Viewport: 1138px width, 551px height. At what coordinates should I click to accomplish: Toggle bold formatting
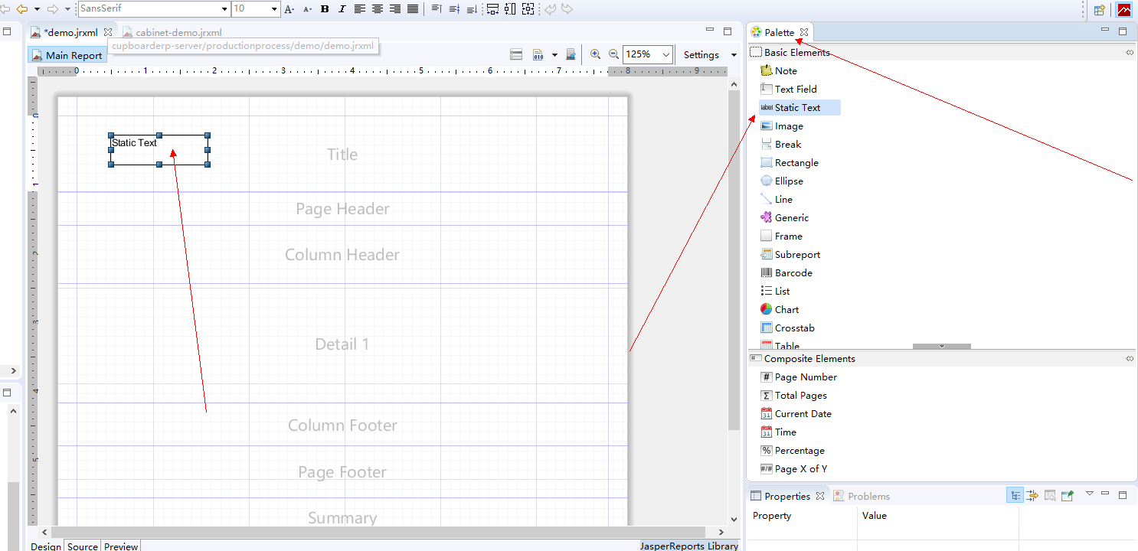click(x=325, y=9)
